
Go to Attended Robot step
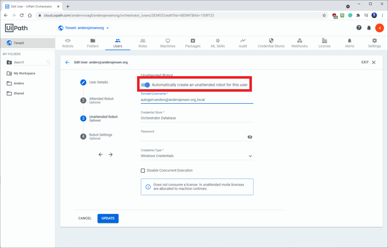97,100
